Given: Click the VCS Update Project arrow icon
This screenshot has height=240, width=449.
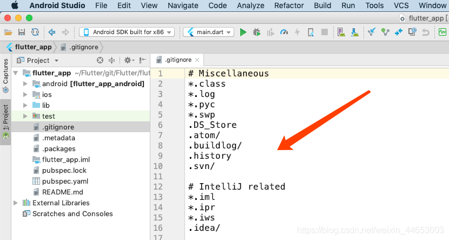Looking at the screenshot, I should [x=372, y=32].
